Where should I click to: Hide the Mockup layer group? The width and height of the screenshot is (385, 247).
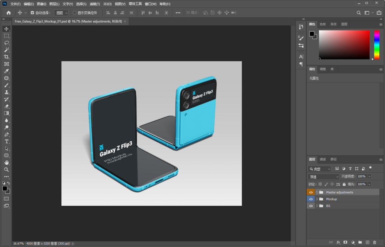coord(311,199)
